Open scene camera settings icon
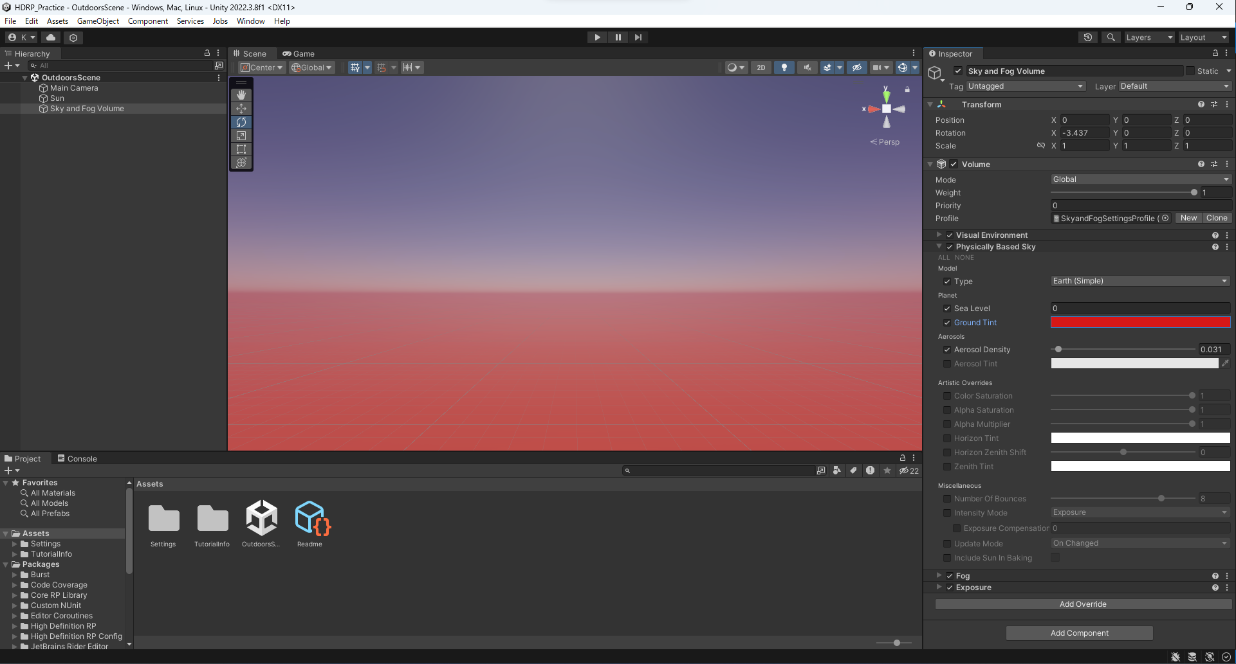This screenshot has width=1236, height=664. click(876, 67)
